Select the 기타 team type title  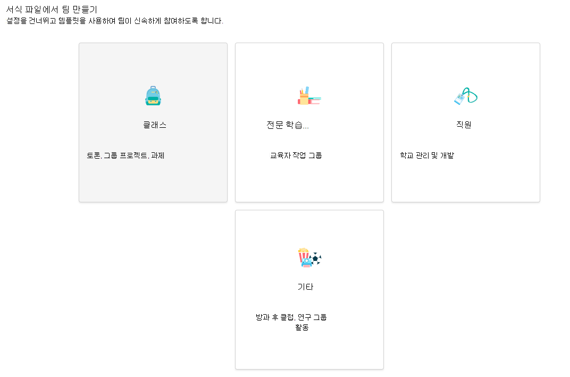[x=305, y=287]
